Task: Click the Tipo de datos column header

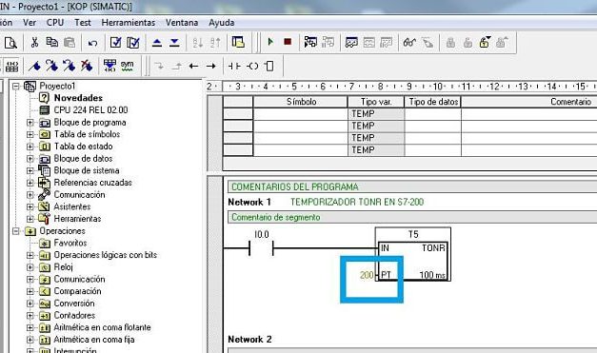Action: (x=433, y=102)
